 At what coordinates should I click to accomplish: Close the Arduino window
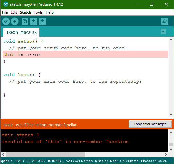[x=166, y=4]
